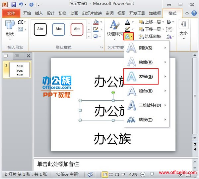Screen dimensions: 199x179
Task: Switch to the 切换 ribbon tab
Action: [x=62, y=13]
